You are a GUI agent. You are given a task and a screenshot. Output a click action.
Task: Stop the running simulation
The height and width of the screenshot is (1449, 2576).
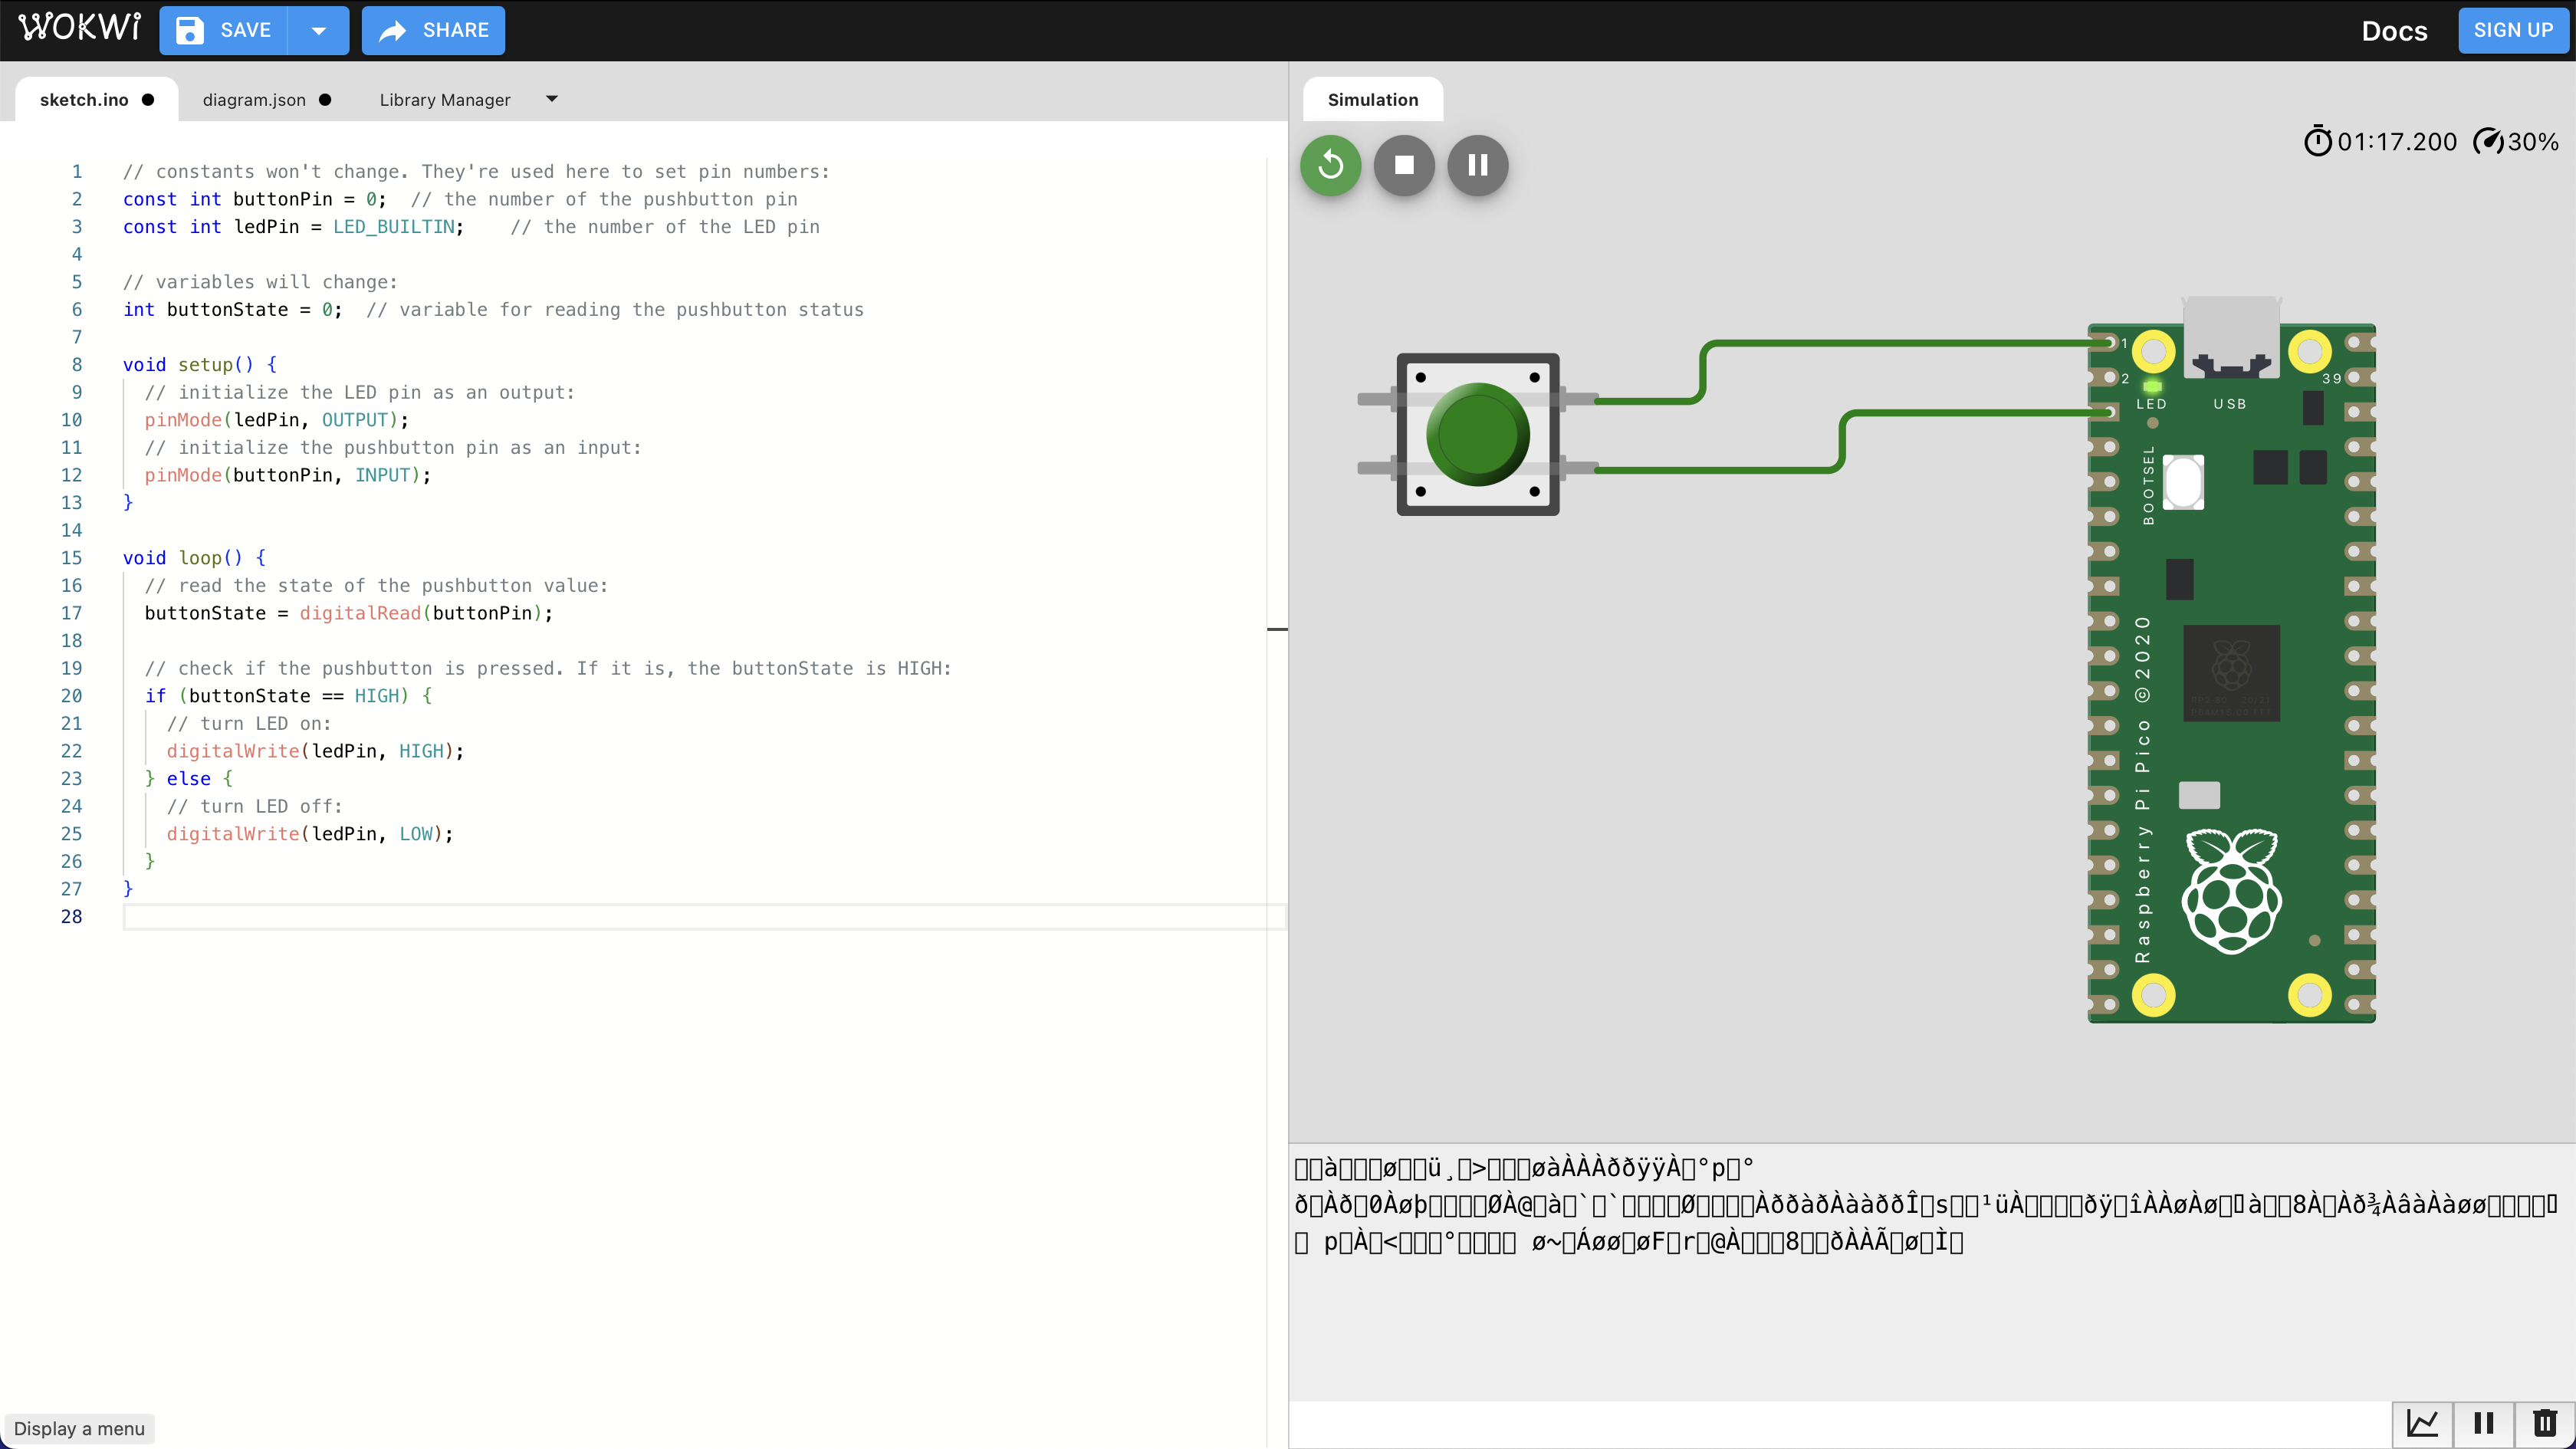point(1404,165)
